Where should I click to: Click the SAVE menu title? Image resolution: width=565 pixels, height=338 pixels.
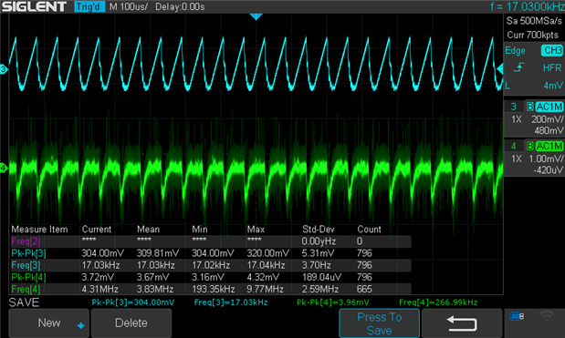click(x=24, y=302)
